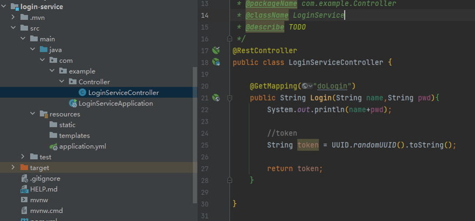Click the project tree vertical scrollbar

click(x=195, y=134)
